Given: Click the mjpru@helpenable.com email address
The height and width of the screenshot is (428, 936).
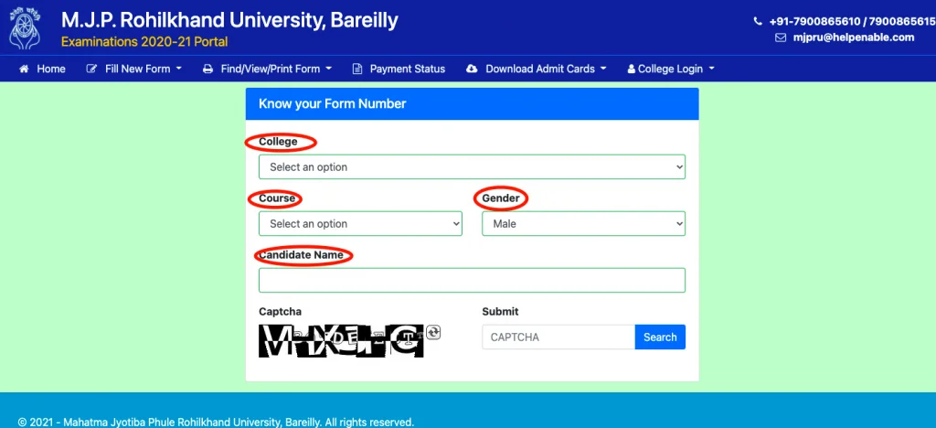Looking at the screenshot, I should 853,37.
